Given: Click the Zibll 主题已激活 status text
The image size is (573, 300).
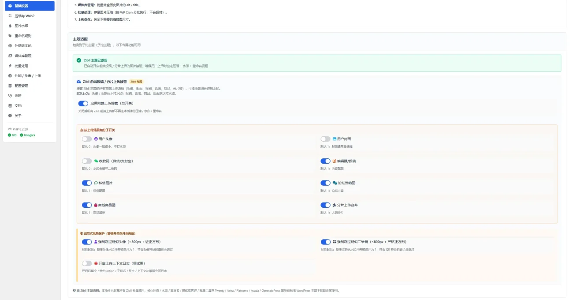Looking at the screenshot, I should tap(96, 60).
